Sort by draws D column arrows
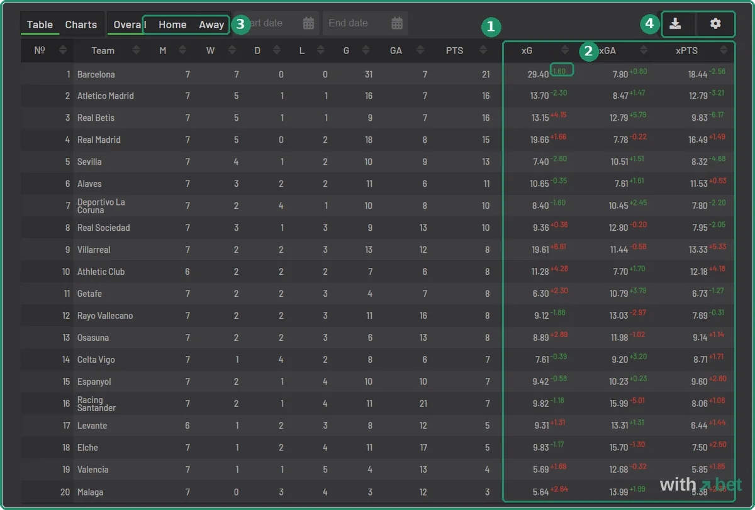 tap(276, 50)
